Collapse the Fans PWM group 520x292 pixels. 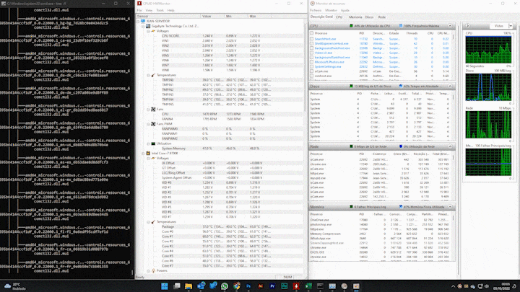pos(148,124)
